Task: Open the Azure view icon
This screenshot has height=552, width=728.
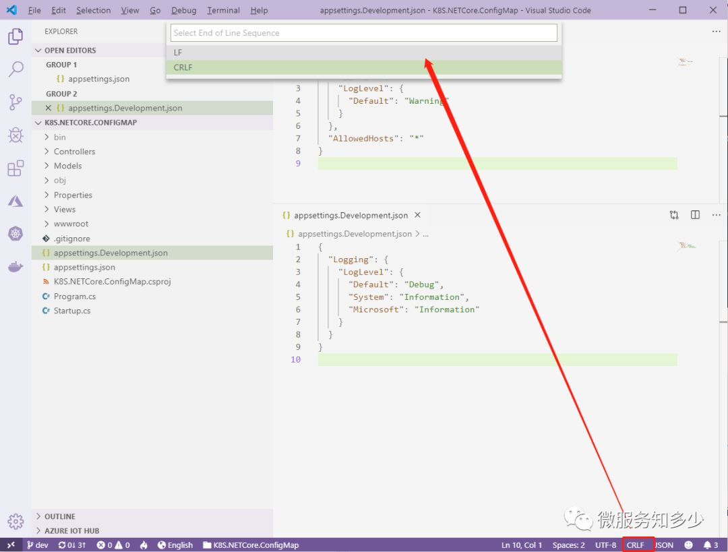Action: click(x=16, y=201)
